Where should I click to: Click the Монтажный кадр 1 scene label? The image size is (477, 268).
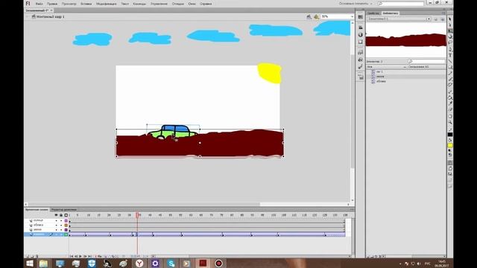point(51,16)
